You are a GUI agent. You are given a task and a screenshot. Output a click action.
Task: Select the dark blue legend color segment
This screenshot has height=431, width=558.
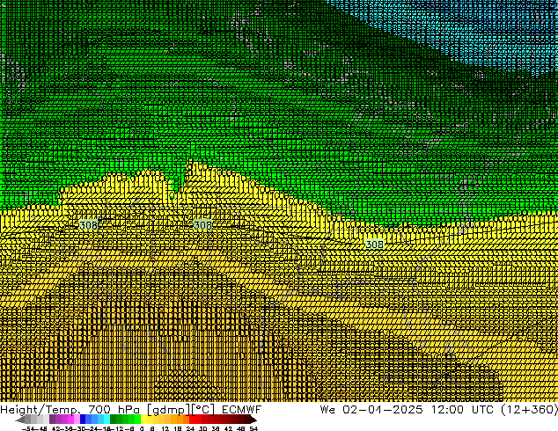pos(83,420)
